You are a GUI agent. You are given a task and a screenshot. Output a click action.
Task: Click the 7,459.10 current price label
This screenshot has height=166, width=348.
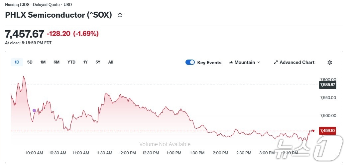pyautogui.click(x=327, y=131)
